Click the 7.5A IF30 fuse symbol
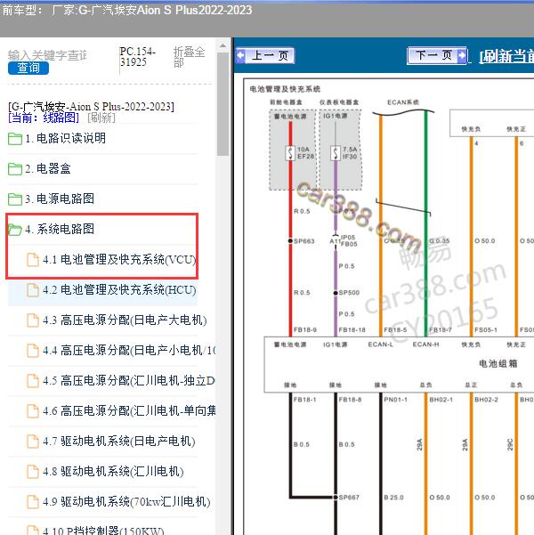The image size is (534, 535). [336, 153]
